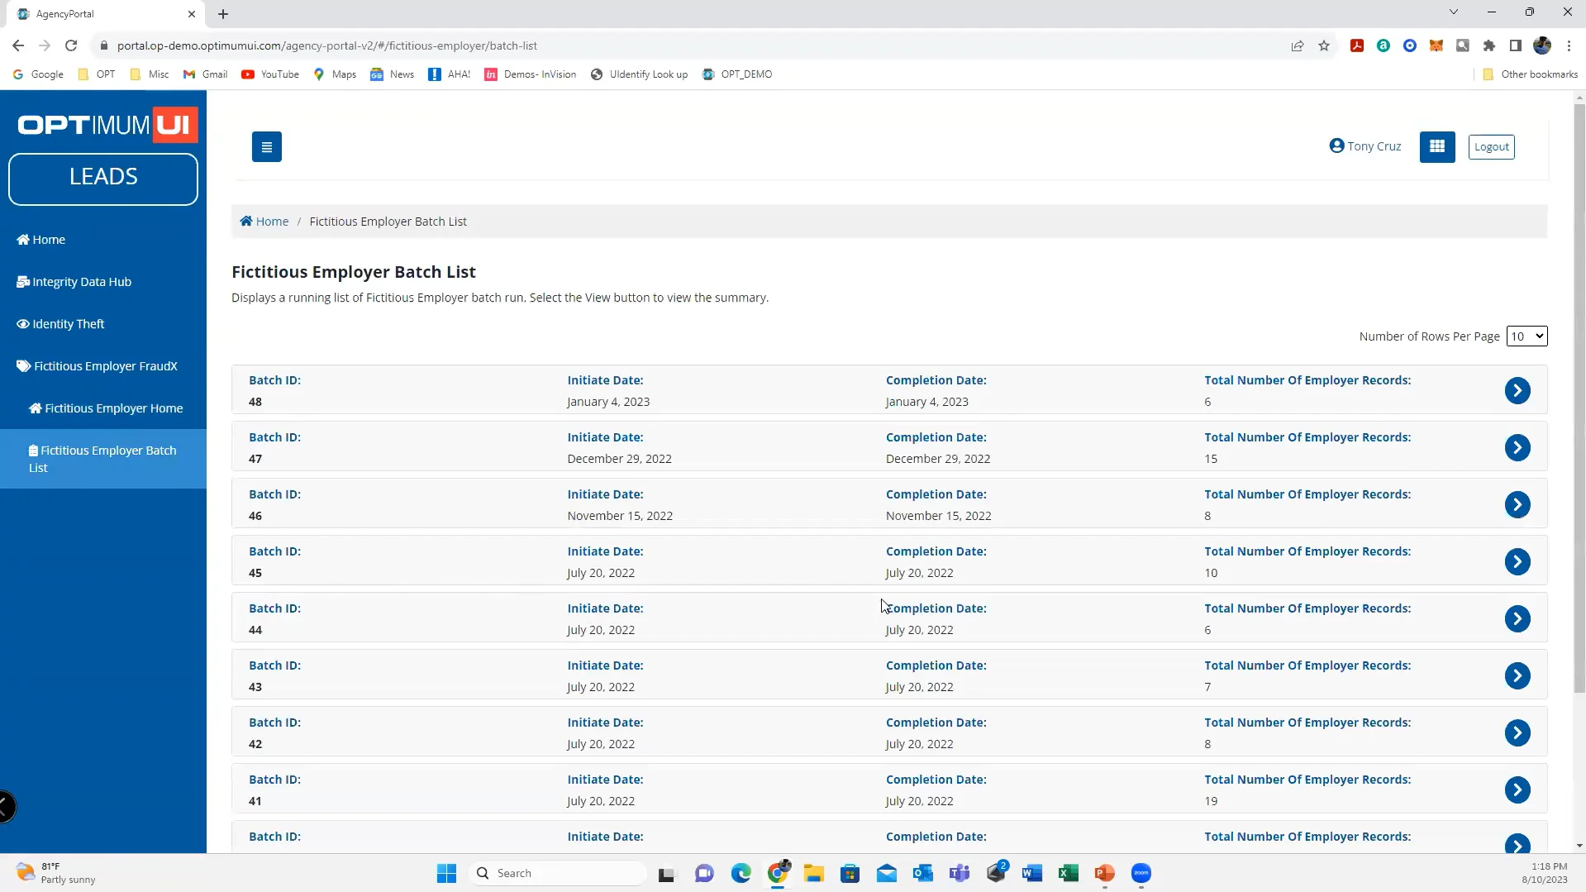
Task: Click the share page icon in address bar
Action: 1298,45
